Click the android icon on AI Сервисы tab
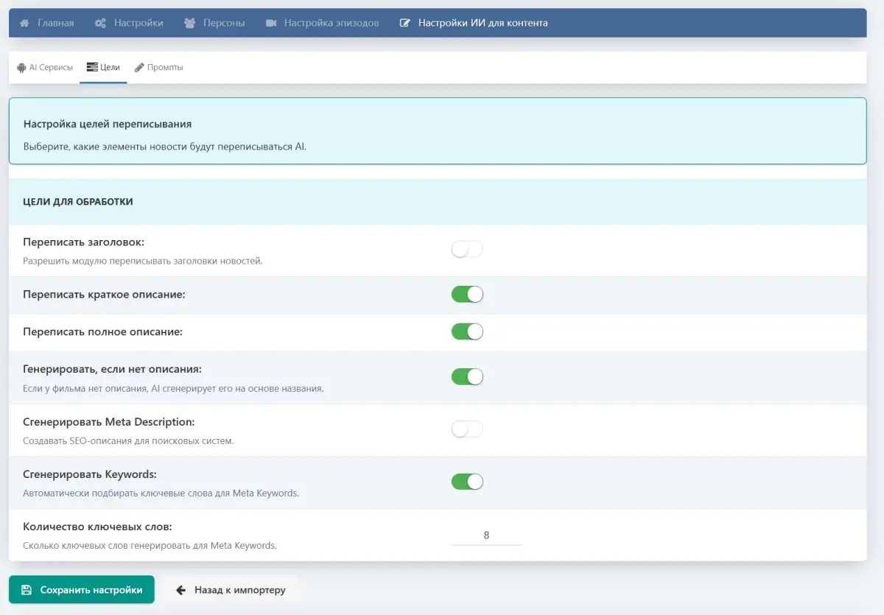Screen dimensions: 884x615 (21, 67)
